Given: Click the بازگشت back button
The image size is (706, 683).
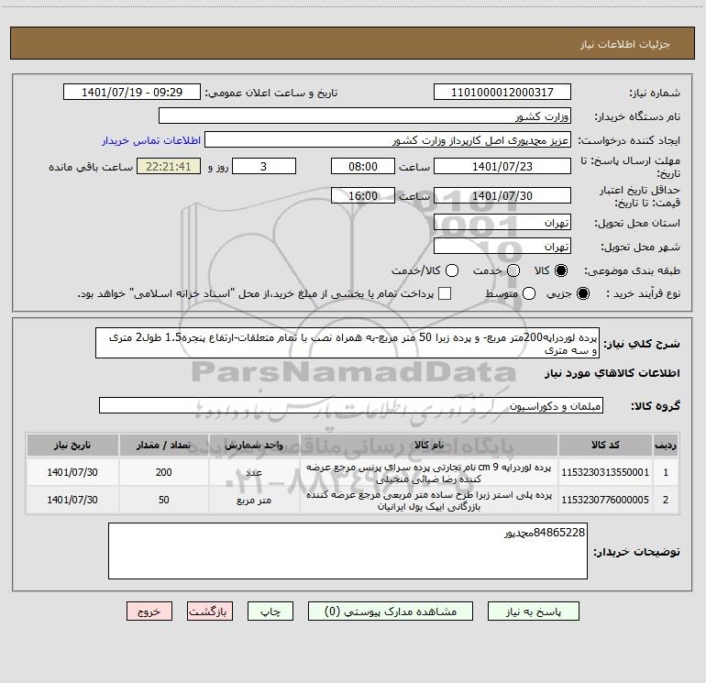Looking at the screenshot, I should 210,611.
